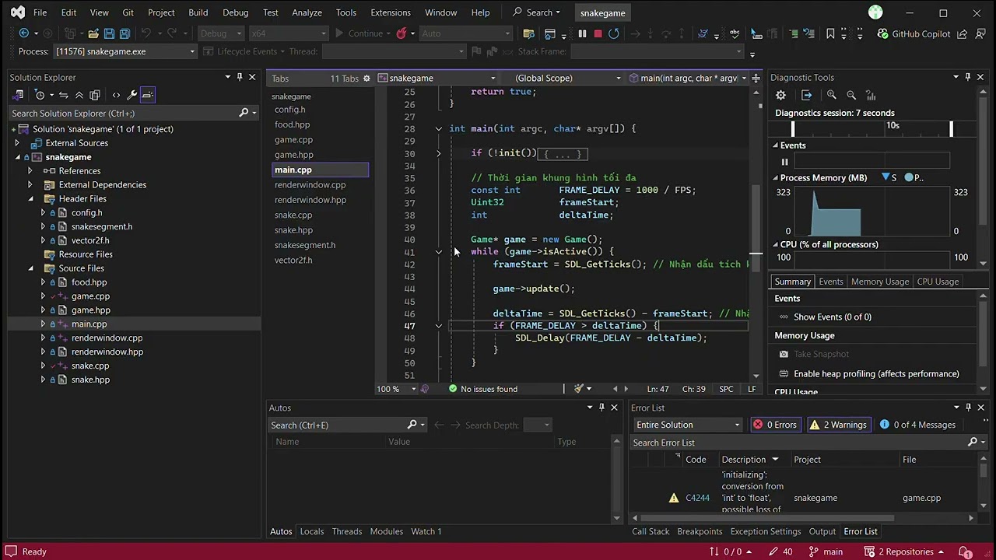Zoom in on the diagnostics timeline

click(832, 95)
